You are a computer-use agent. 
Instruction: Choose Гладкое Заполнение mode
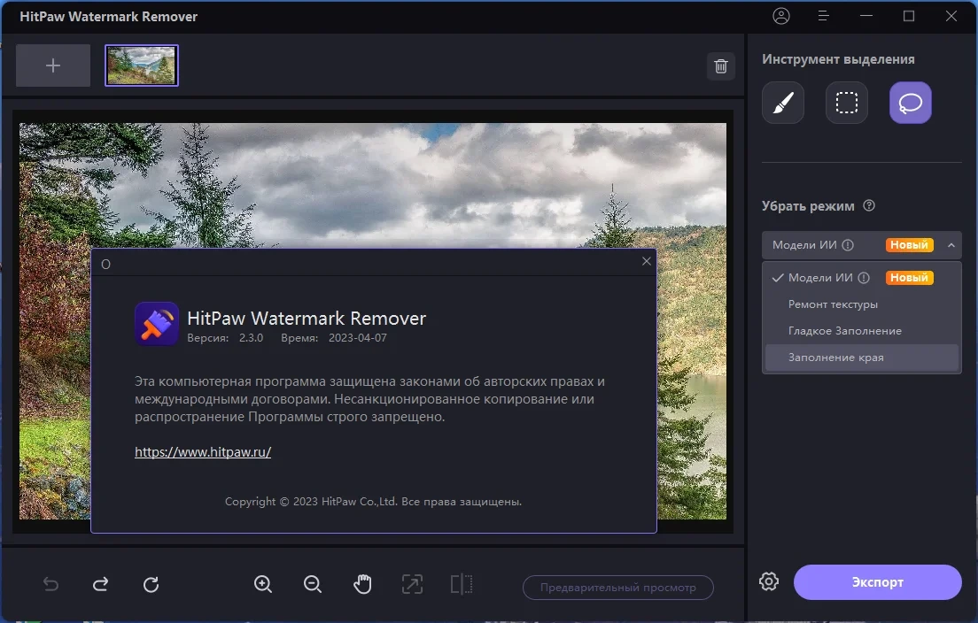click(x=861, y=331)
